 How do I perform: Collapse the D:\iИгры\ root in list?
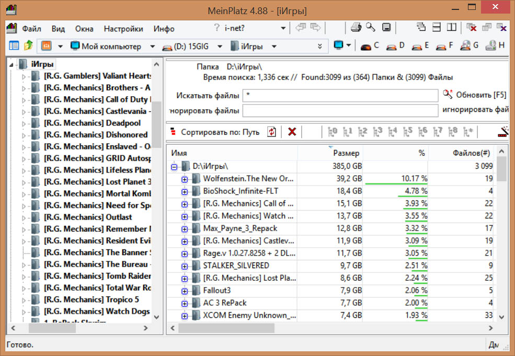pos(174,167)
